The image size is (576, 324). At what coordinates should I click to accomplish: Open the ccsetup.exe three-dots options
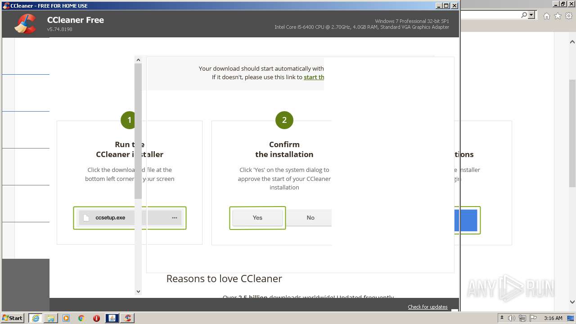tap(175, 218)
